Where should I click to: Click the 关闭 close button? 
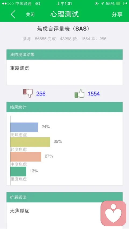click(x=30, y=14)
